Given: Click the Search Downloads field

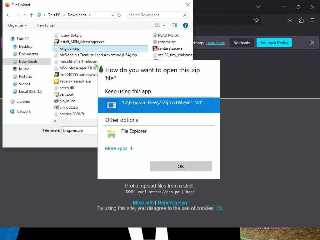Looking at the screenshot, I should [x=157, y=15].
